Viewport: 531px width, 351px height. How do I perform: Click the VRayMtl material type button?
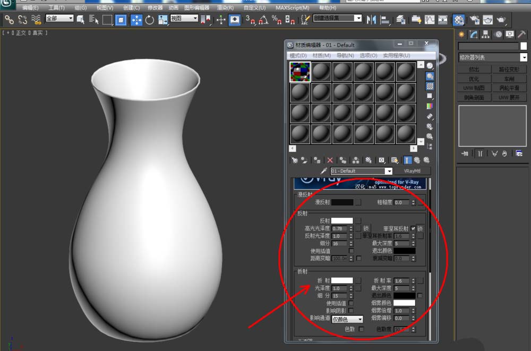(412, 171)
